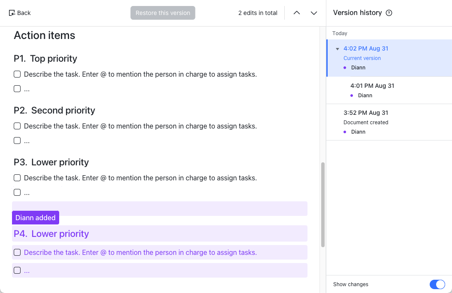The height and width of the screenshot is (293, 452).
Task: Click the P4. Lower priority heading
Action: point(51,234)
